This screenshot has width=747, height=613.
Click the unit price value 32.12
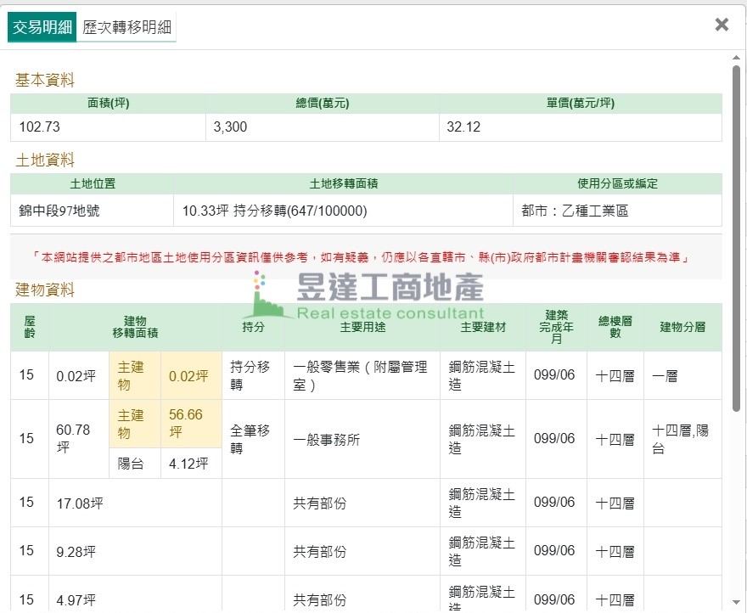pyautogui.click(x=464, y=127)
